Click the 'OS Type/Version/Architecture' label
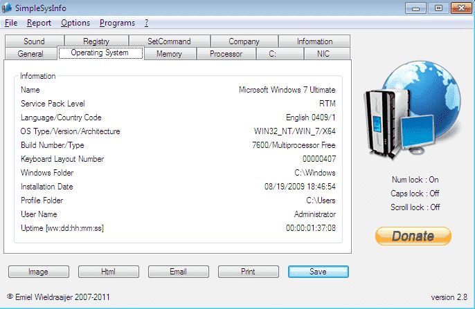The width and height of the screenshot is (475, 309). pyautogui.click(x=71, y=131)
